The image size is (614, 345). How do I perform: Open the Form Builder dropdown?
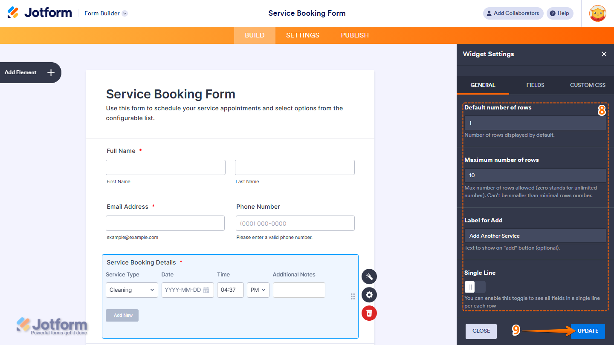point(124,13)
